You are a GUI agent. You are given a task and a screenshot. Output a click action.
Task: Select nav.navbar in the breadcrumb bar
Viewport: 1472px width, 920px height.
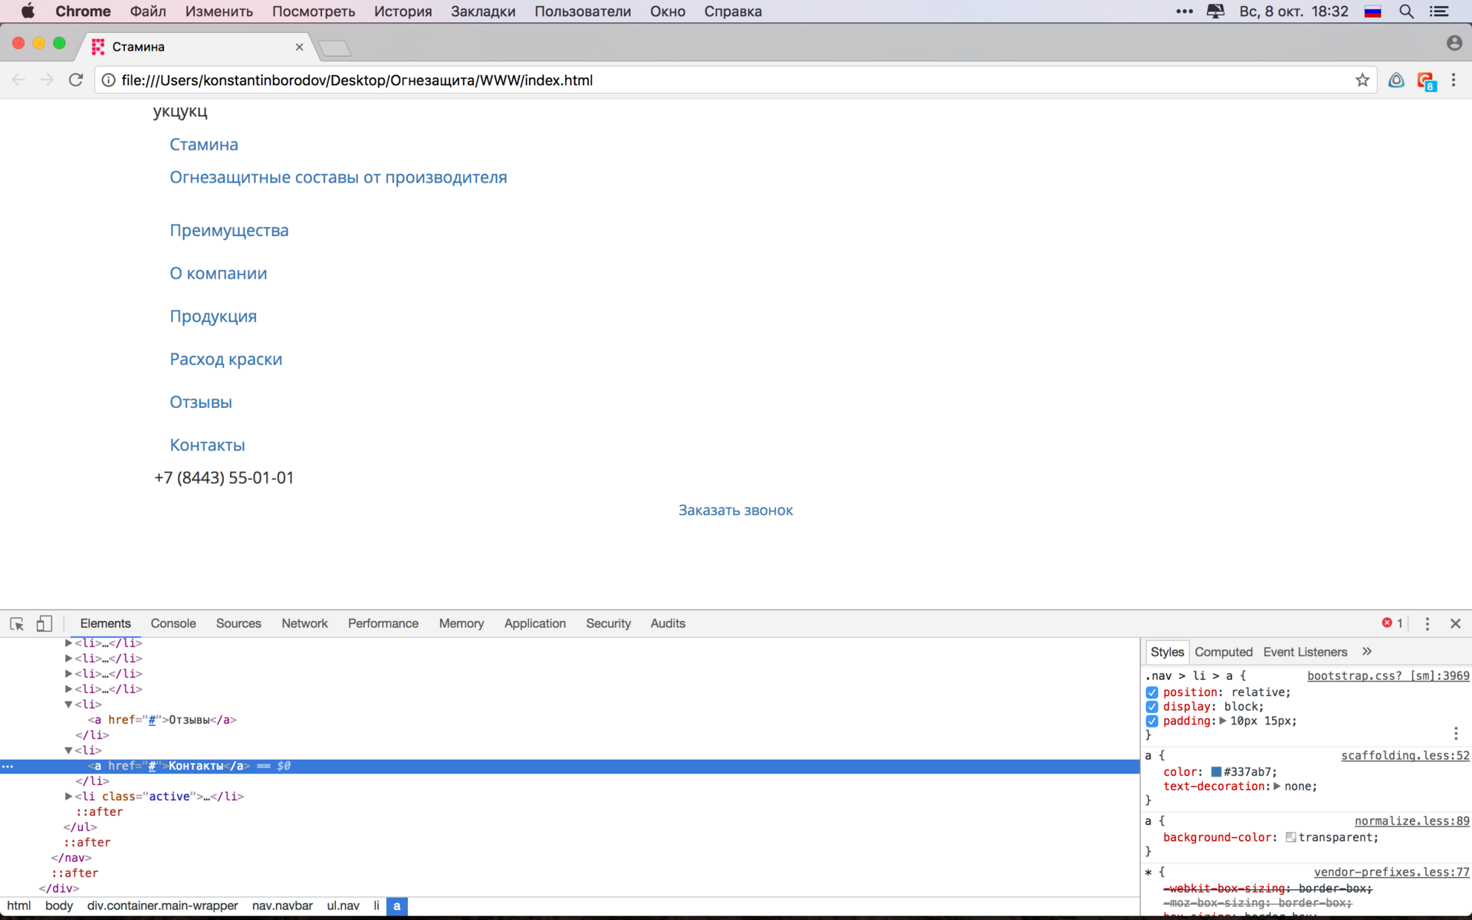[282, 905]
